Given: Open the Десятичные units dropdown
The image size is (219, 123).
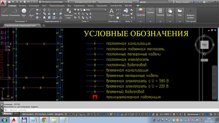Looking at the screenshot, I should (x=194, y=114).
